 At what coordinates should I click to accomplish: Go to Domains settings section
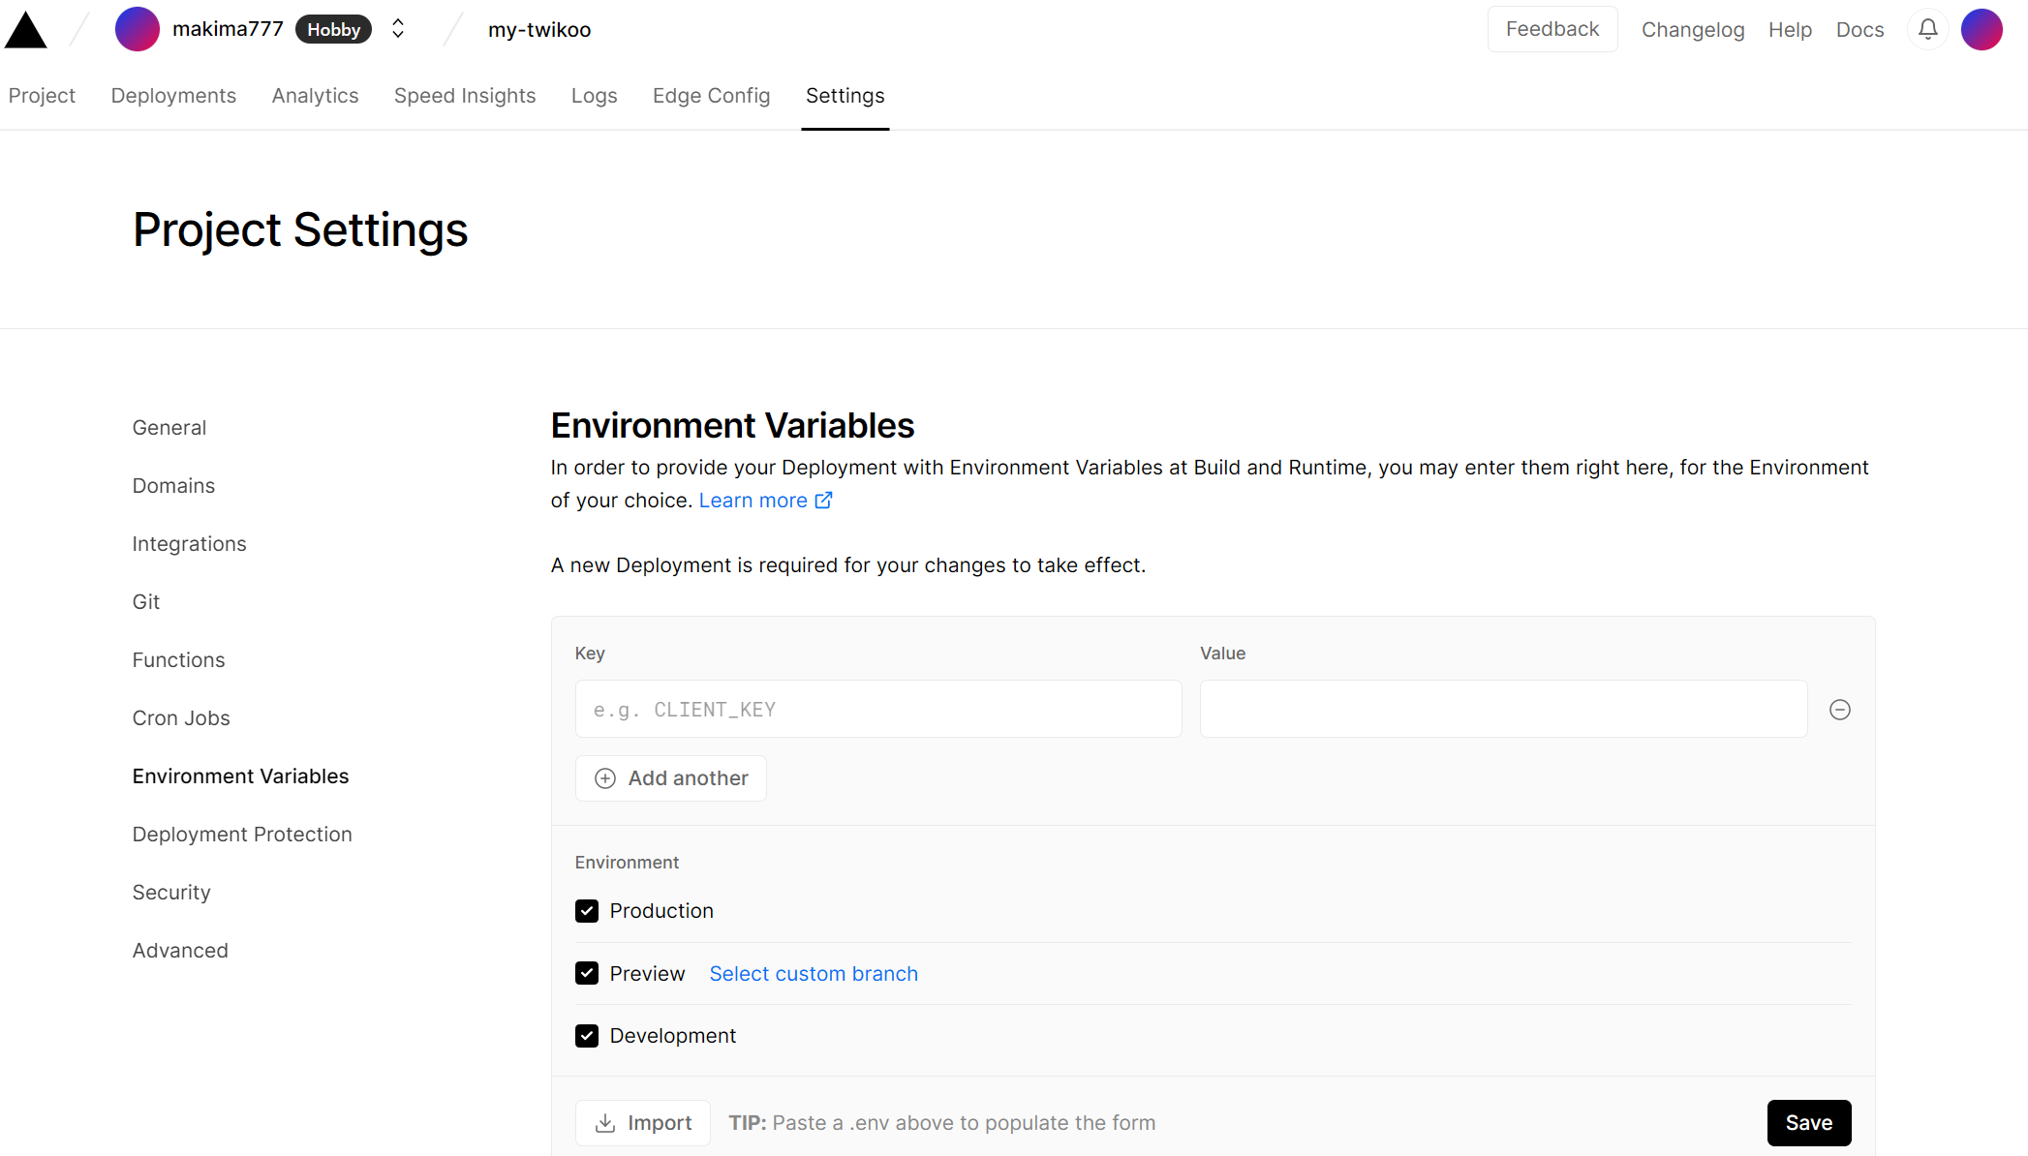173,486
